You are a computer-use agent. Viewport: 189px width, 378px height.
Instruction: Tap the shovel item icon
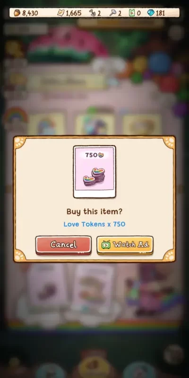(x=92, y=13)
